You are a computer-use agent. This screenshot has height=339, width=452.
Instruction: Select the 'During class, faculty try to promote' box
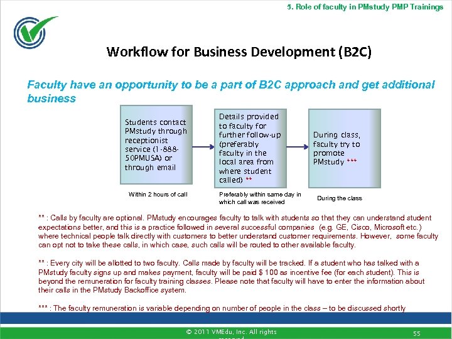345,148
